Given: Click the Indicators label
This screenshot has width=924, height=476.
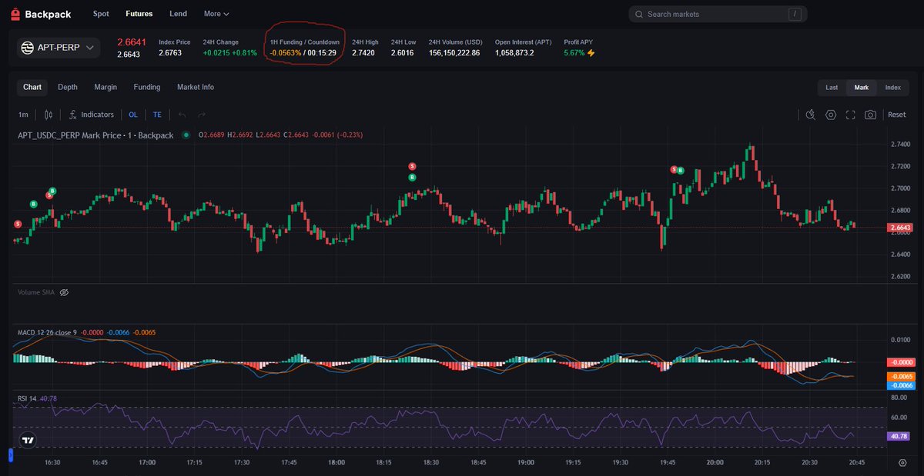Looking at the screenshot, I should 97,115.
